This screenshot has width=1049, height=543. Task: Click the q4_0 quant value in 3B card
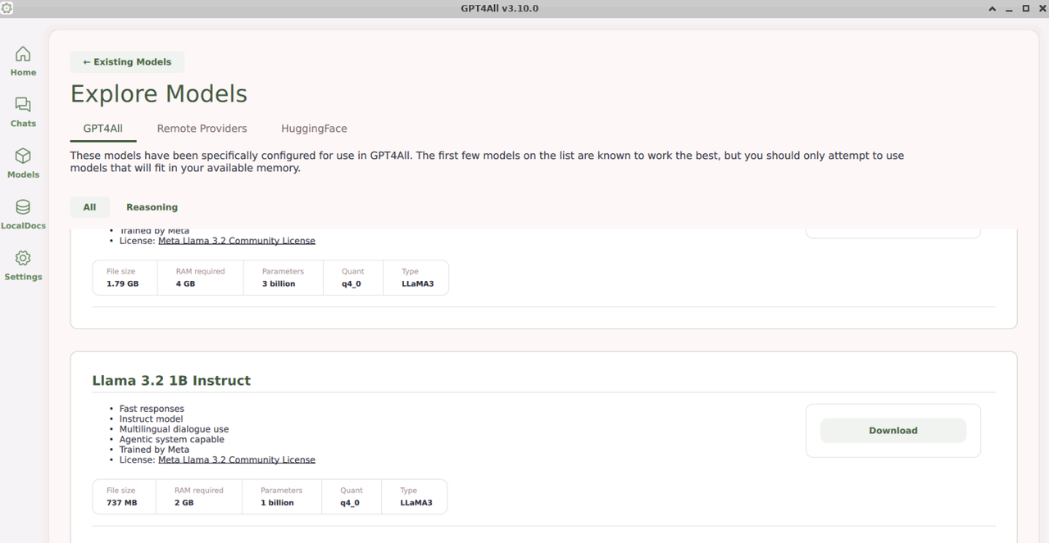[x=351, y=283]
